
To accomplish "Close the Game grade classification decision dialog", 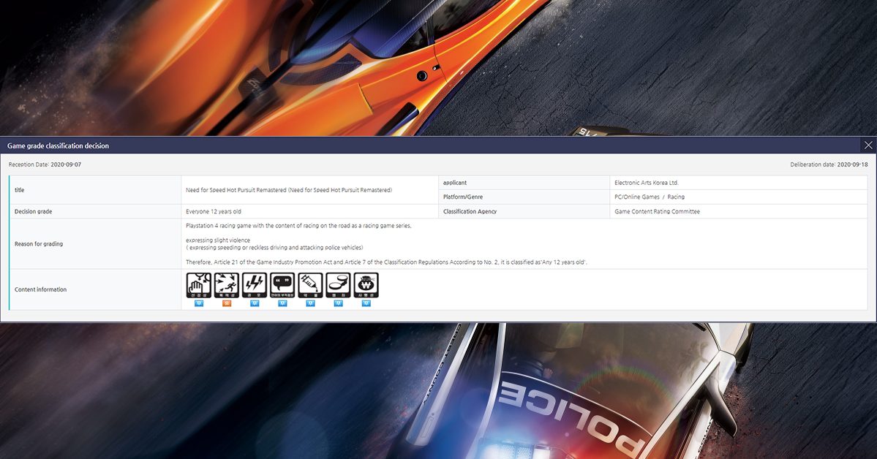I will coord(868,145).
